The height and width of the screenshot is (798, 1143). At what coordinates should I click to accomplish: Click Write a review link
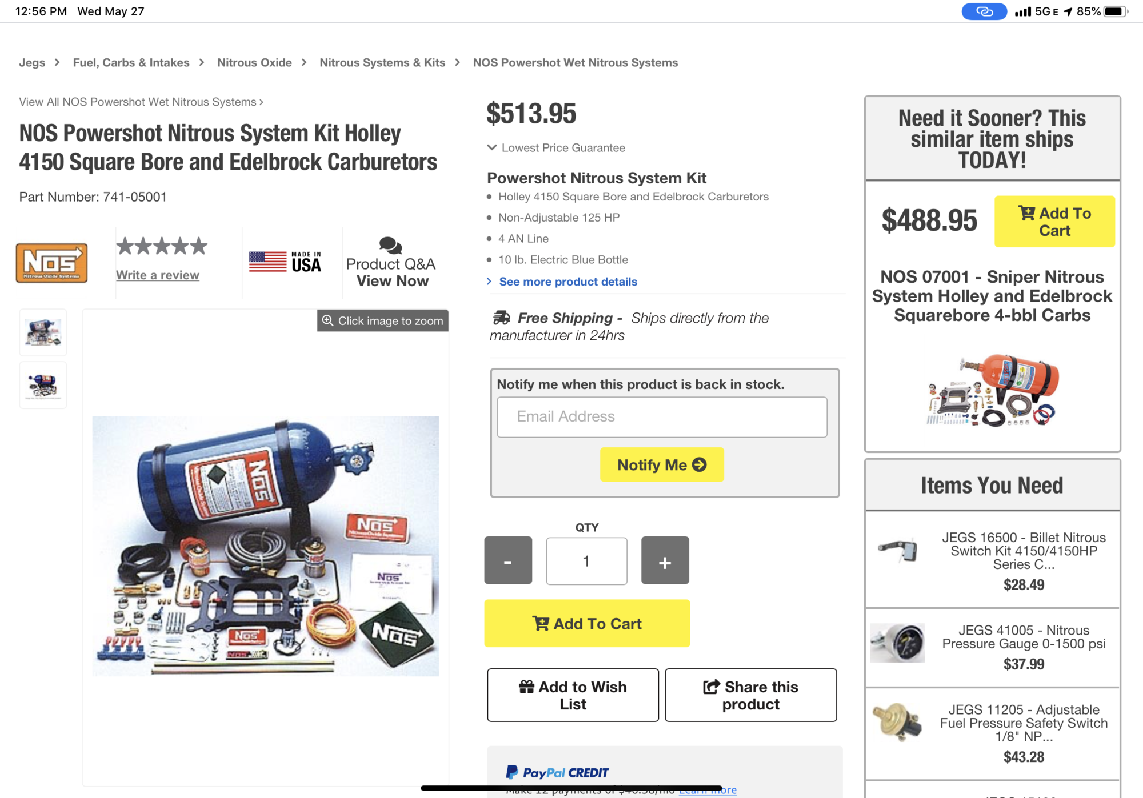pos(158,275)
